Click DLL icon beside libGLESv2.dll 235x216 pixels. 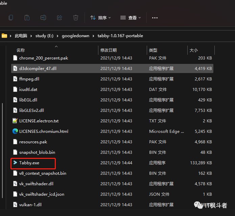click(15, 110)
